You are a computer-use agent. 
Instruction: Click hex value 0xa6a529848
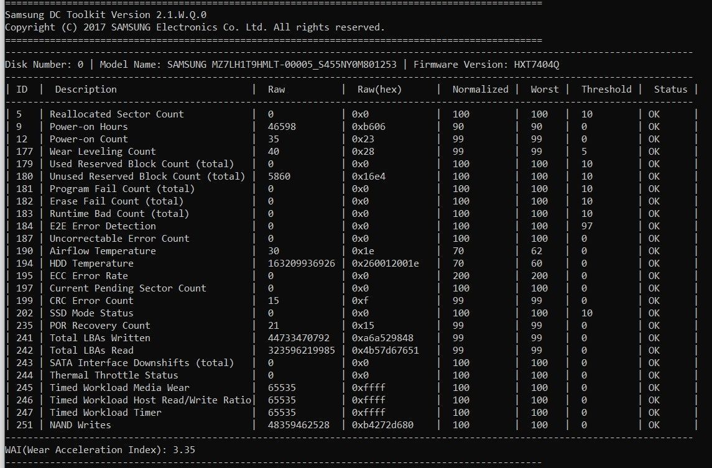382,338
